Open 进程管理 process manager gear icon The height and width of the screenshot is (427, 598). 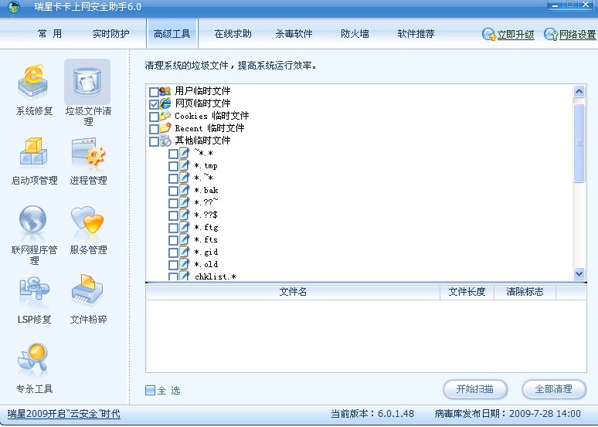(88, 152)
